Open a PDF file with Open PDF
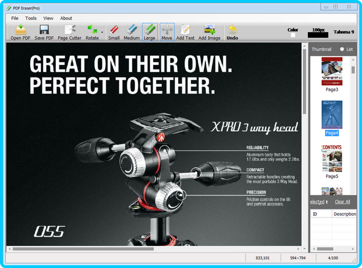 pyautogui.click(x=20, y=32)
